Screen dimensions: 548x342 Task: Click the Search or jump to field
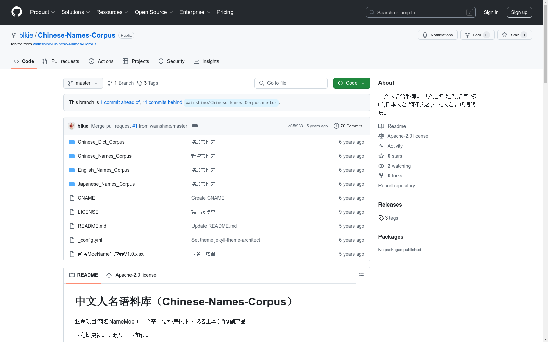[421, 12]
